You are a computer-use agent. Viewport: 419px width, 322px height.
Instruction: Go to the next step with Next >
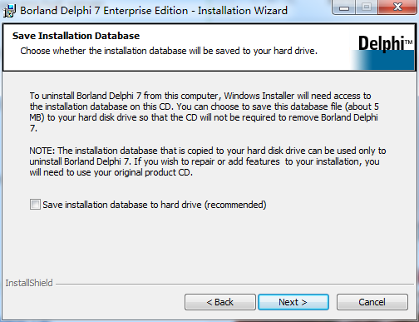pos(293,302)
